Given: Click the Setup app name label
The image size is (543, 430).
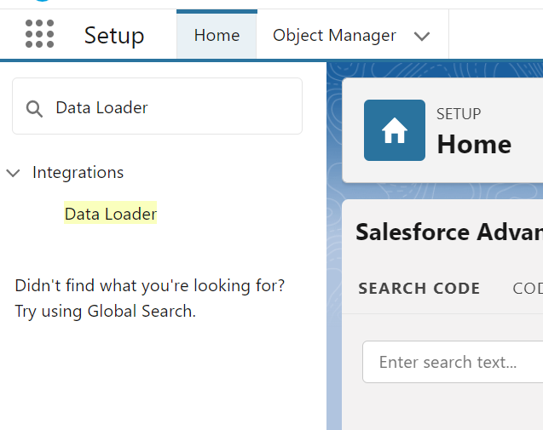Looking at the screenshot, I should (114, 36).
